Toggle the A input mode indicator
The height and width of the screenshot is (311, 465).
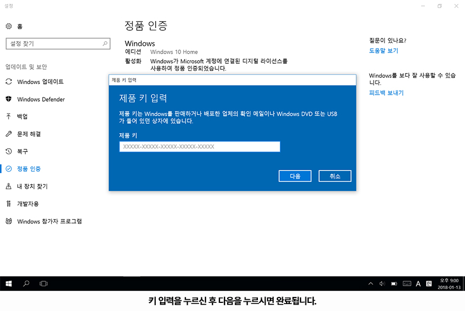coord(418,284)
